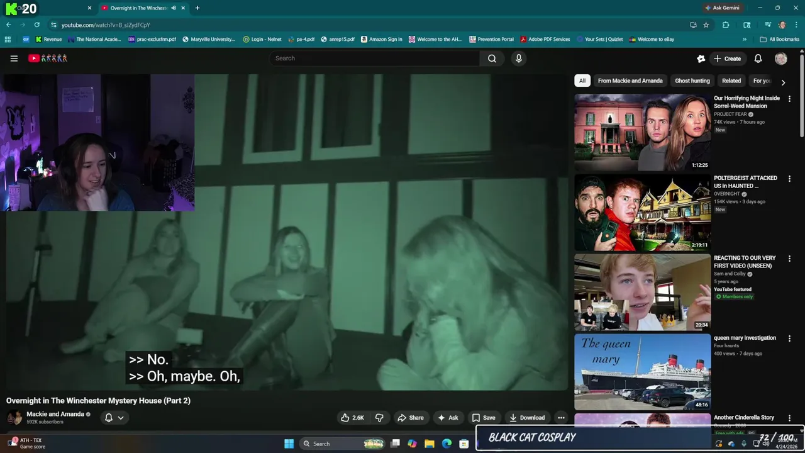This screenshot has width=805, height=453.
Task: Open the Revenue bookmark
Action: click(48, 39)
